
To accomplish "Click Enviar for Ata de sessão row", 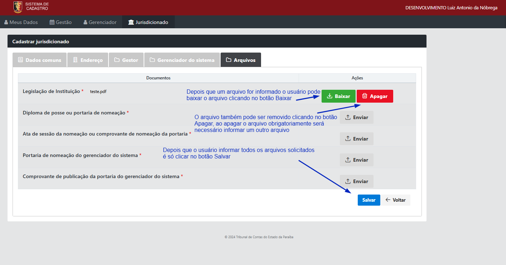I will (x=357, y=139).
